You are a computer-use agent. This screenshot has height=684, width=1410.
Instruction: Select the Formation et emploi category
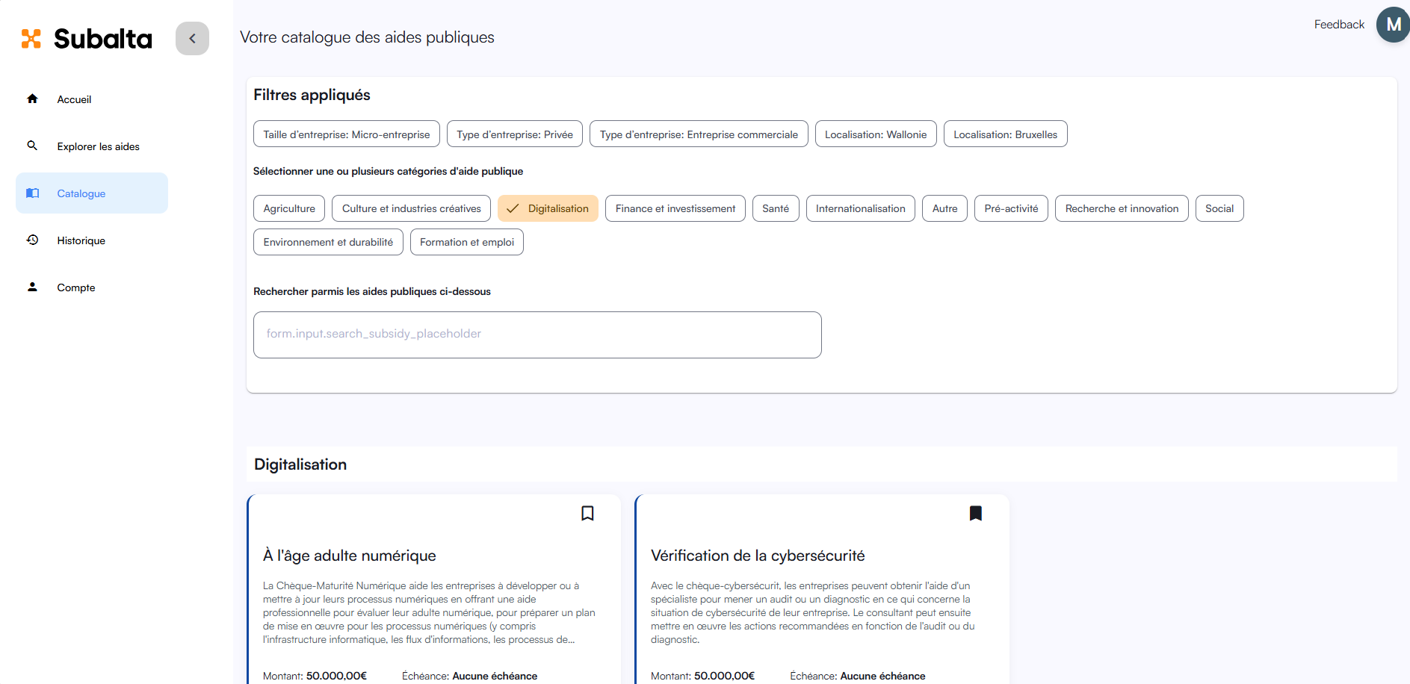click(466, 242)
